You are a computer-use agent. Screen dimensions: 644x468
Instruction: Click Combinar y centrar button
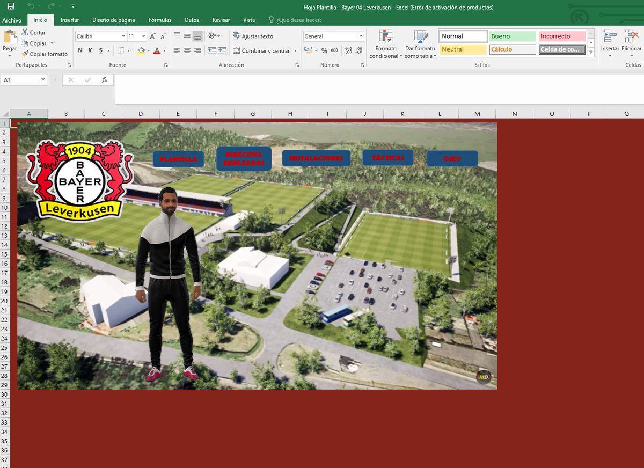click(x=261, y=51)
